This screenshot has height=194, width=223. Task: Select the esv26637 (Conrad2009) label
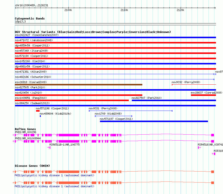206,93
